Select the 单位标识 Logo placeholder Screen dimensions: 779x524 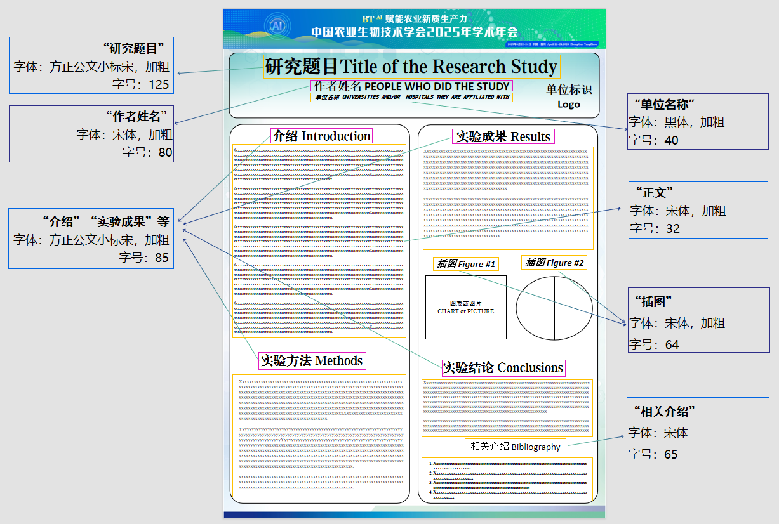[x=569, y=96]
